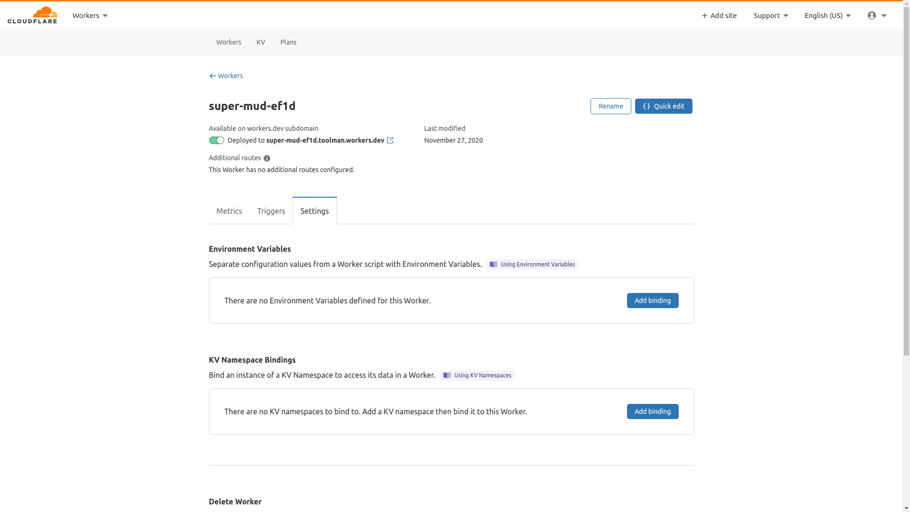The height and width of the screenshot is (512, 910).
Task: Click the Rename button
Action: pos(610,106)
